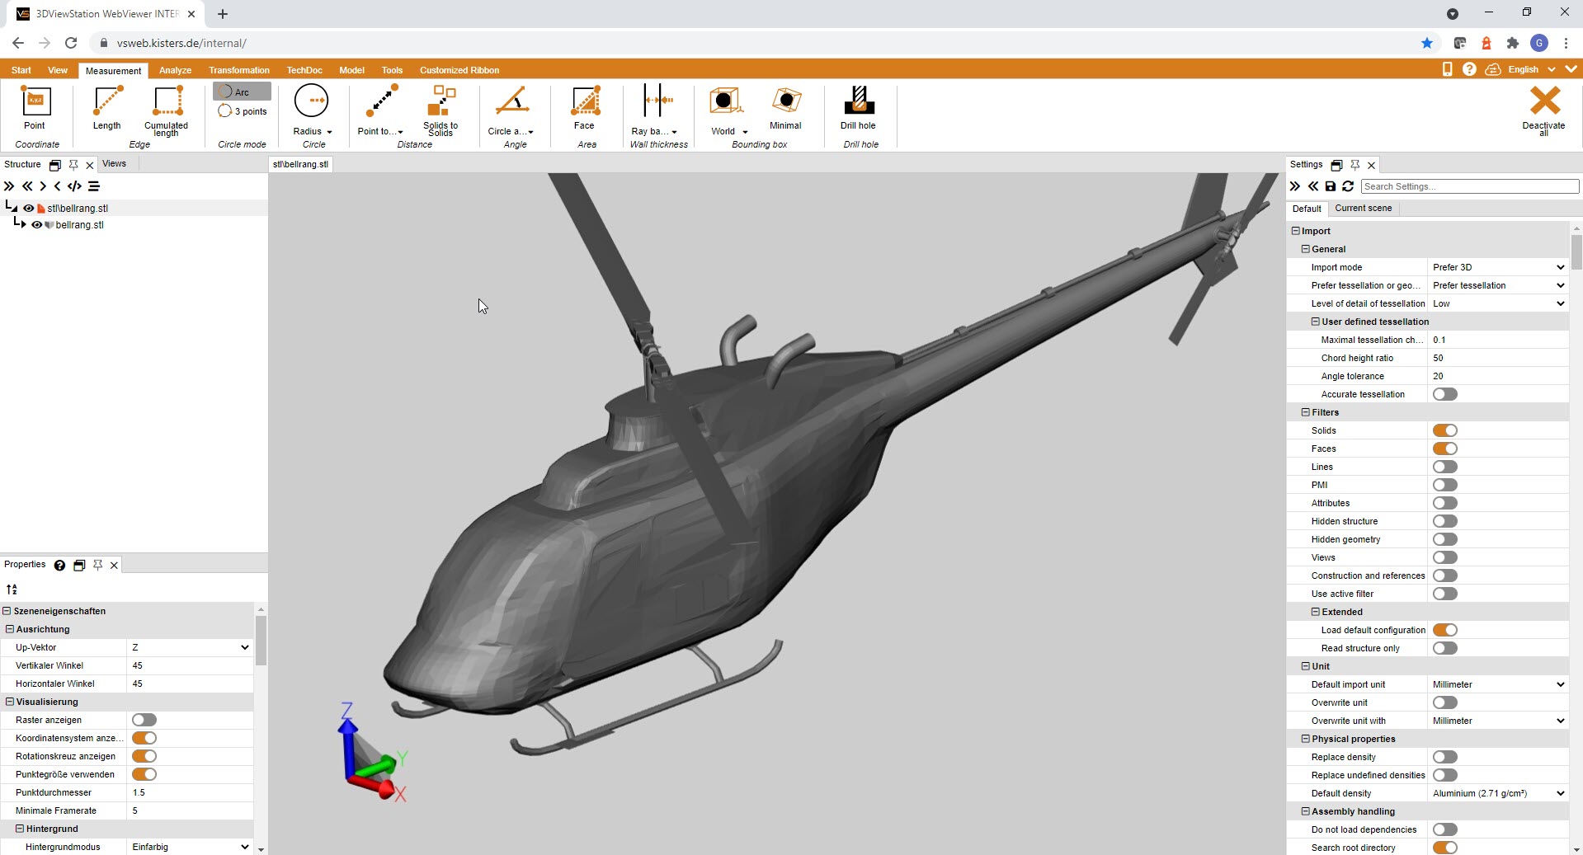Activate the edge Length measurement tool
The height and width of the screenshot is (855, 1583).
point(106,107)
